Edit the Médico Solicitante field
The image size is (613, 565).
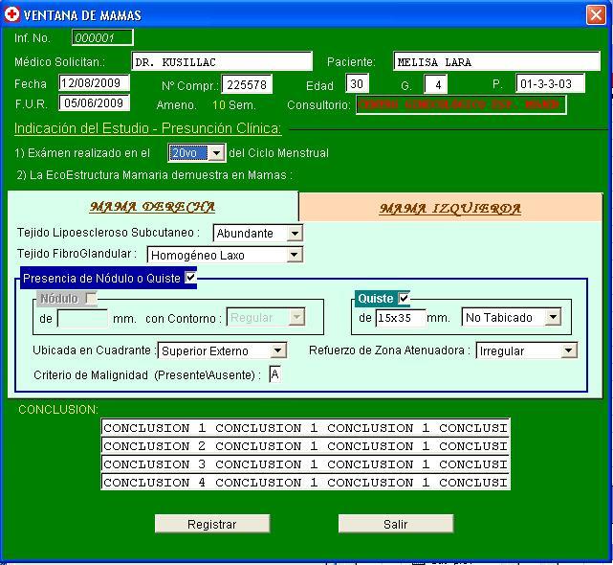pos(222,61)
